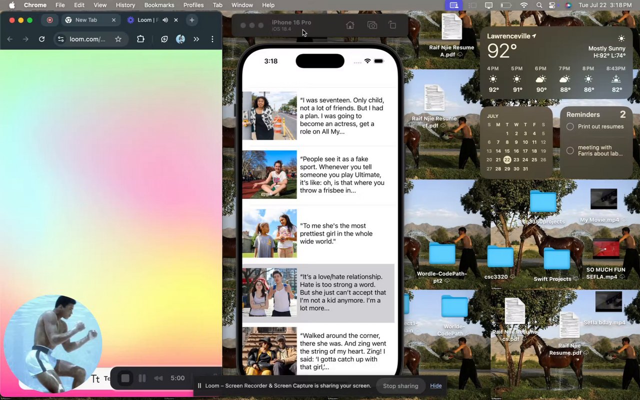Open Chrome three-dot menu
The height and width of the screenshot is (400, 640).
[212, 39]
